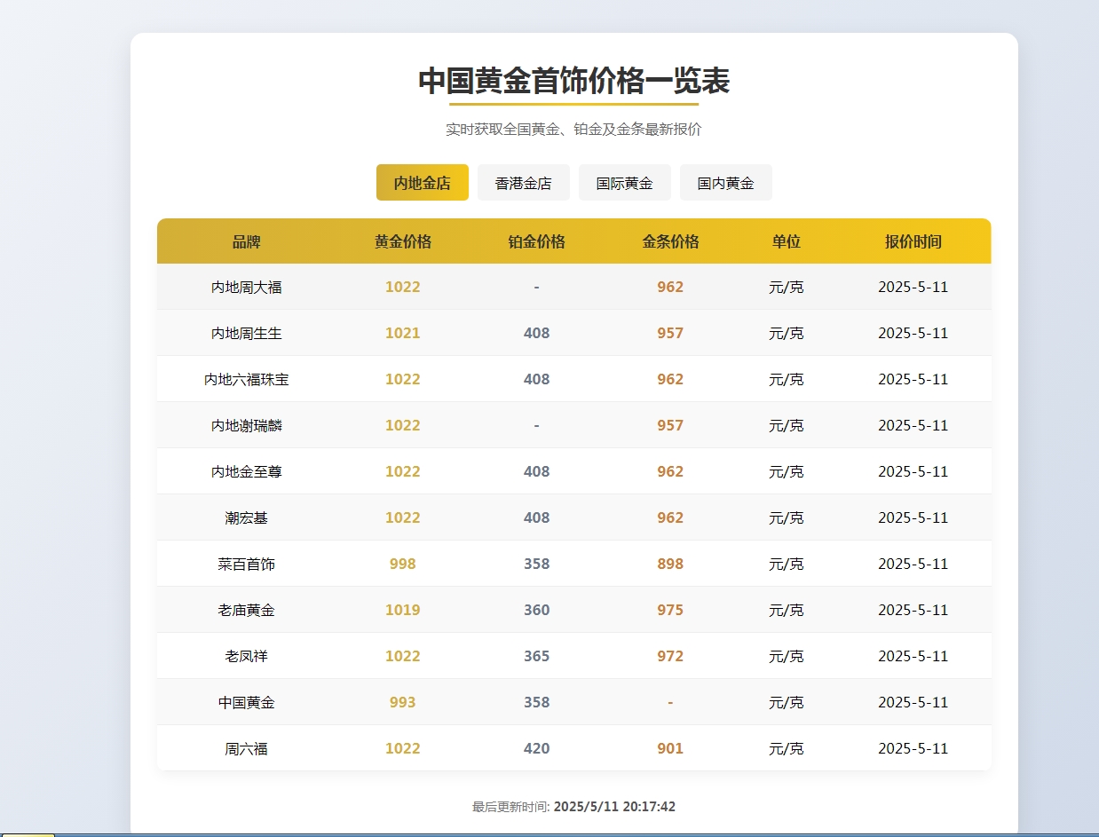This screenshot has width=1099, height=837.
Task: Click gold bar price 962 for 内地周大福
Action: point(670,288)
